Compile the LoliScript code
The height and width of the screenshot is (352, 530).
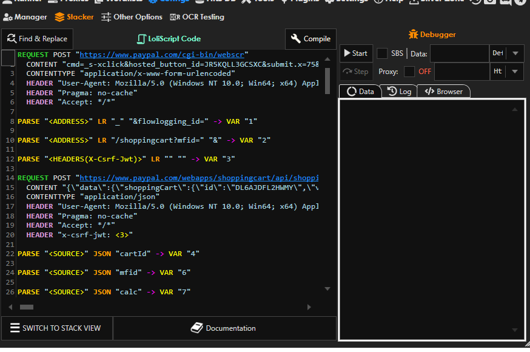pos(310,39)
